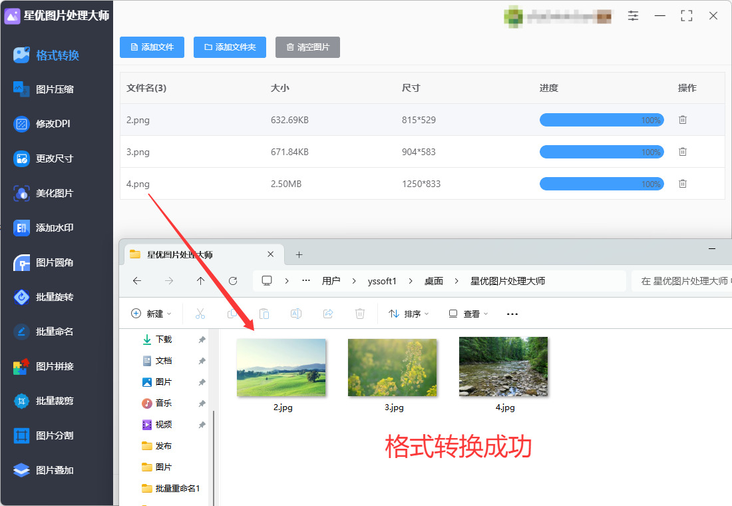
Task: Click the 2.png progress bar
Action: pyautogui.click(x=602, y=120)
